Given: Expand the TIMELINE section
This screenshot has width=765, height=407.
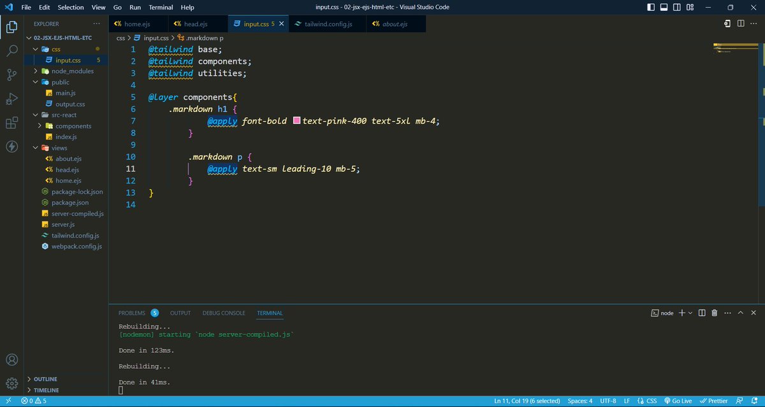Looking at the screenshot, I should pos(66,390).
